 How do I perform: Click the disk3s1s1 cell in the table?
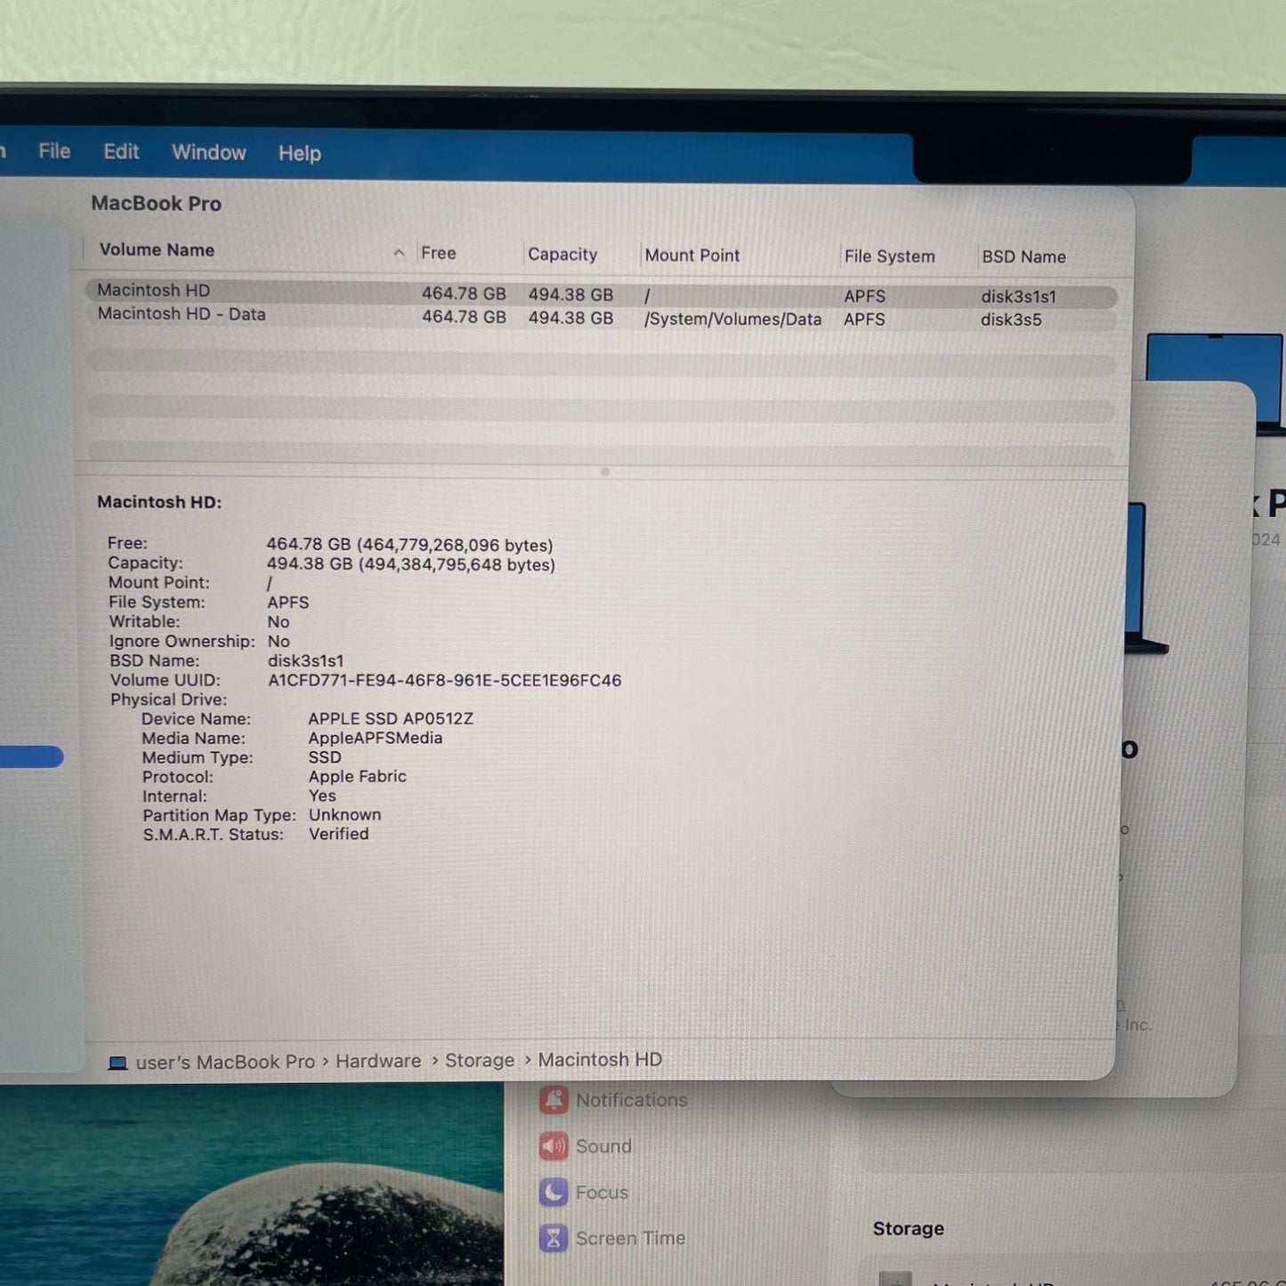click(1019, 296)
